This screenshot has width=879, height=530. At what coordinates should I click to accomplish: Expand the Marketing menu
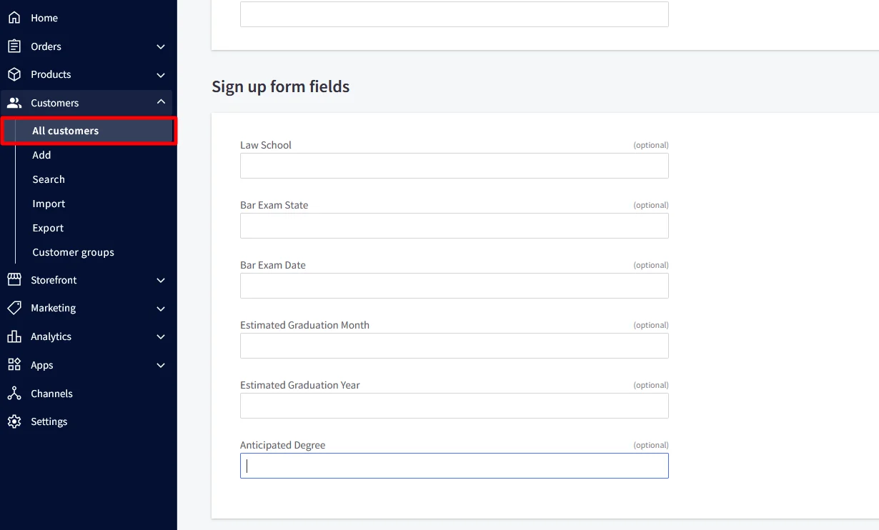click(161, 308)
